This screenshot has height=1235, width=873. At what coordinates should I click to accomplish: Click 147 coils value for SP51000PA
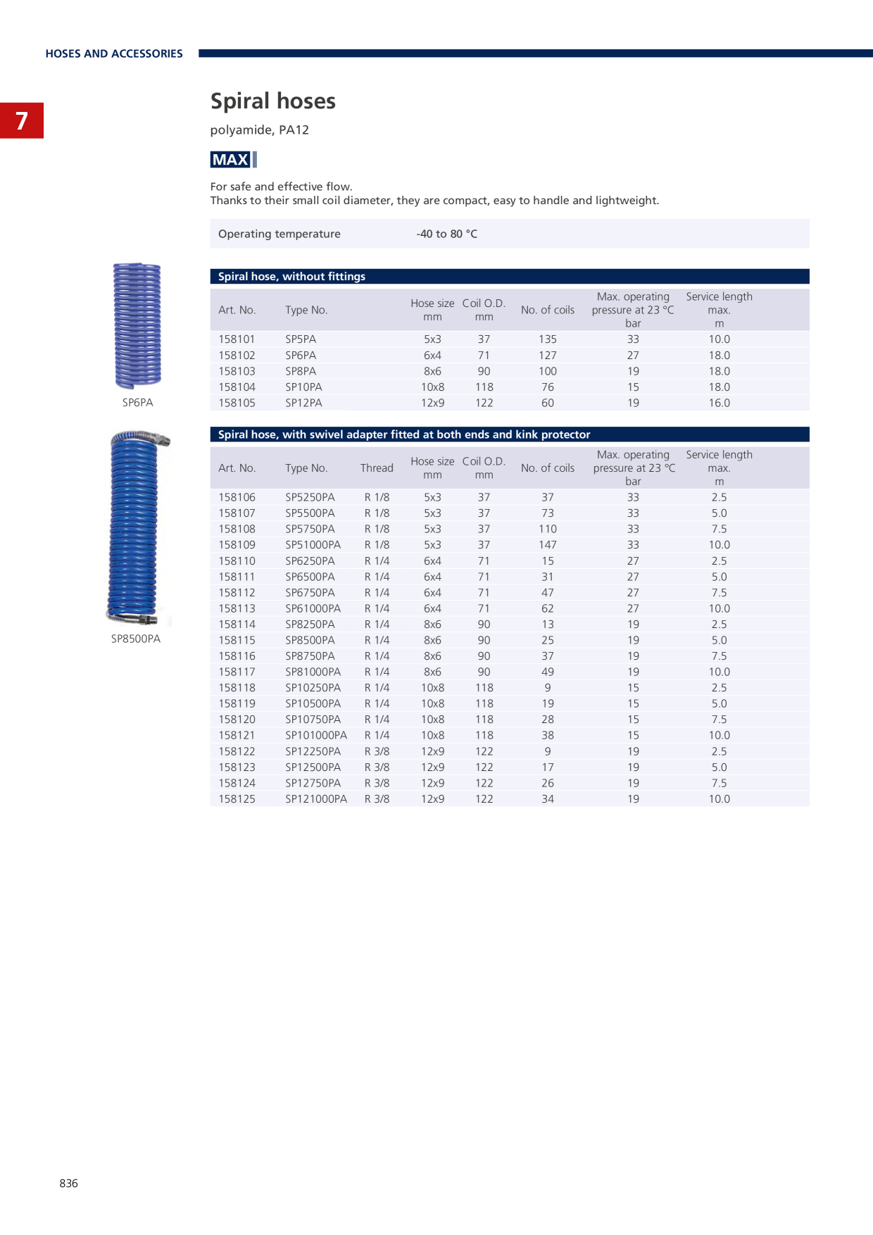click(x=548, y=545)
